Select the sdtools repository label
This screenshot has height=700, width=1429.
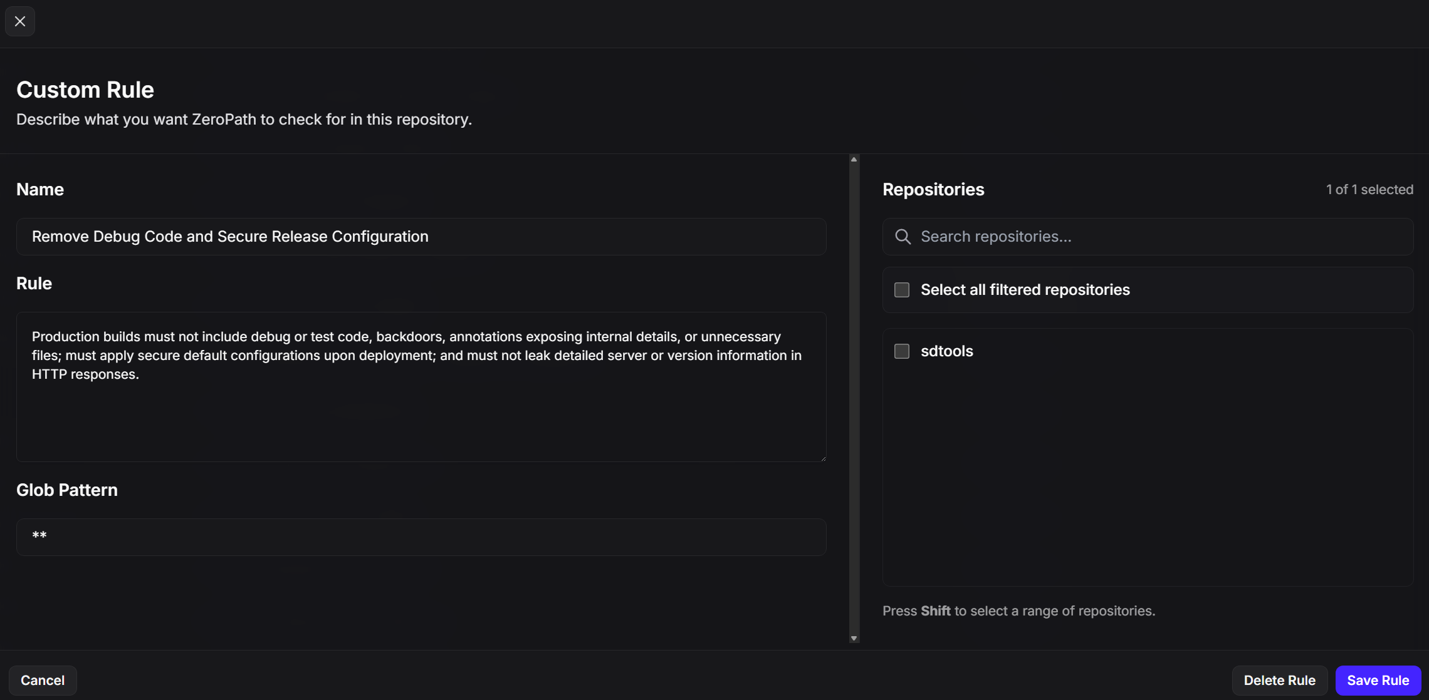pos(946,351)
